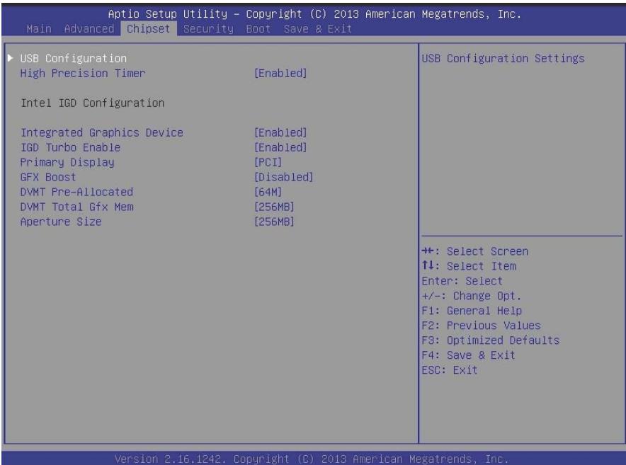Switch to the Advanced tab
Image resolution: width=626 pixels, height=465 pixels.
pyautogui.click(x=89, y=29)
